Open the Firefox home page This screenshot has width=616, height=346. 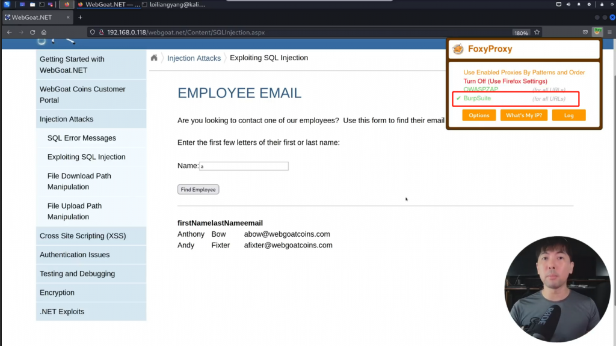(44, 32)
